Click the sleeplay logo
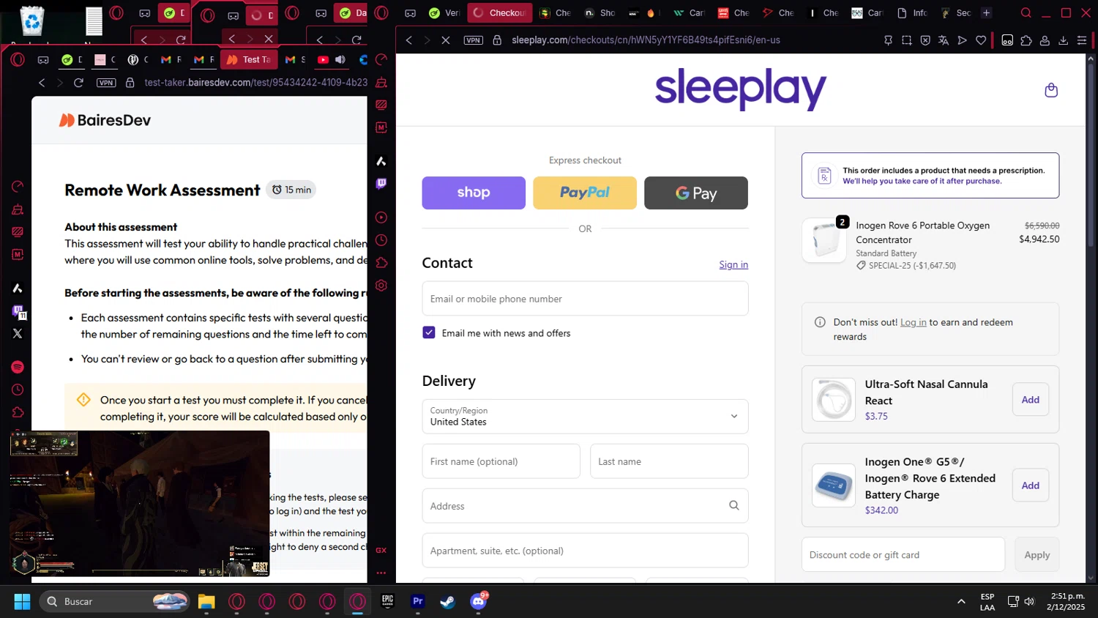 point(740,89)
